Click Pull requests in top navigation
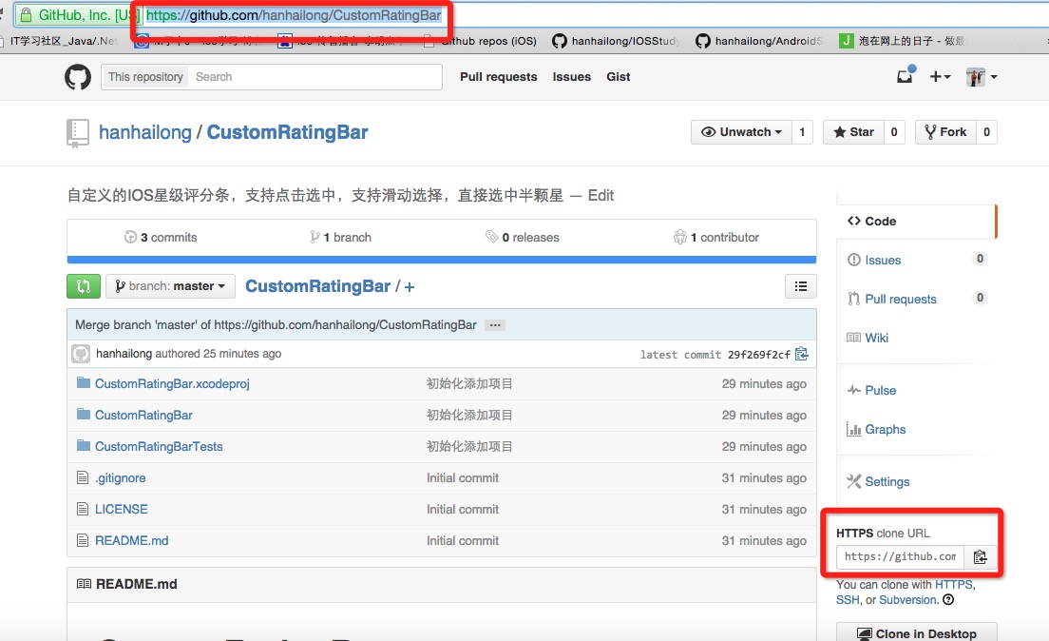This screenshot has width=1049, height=641. 499,77
